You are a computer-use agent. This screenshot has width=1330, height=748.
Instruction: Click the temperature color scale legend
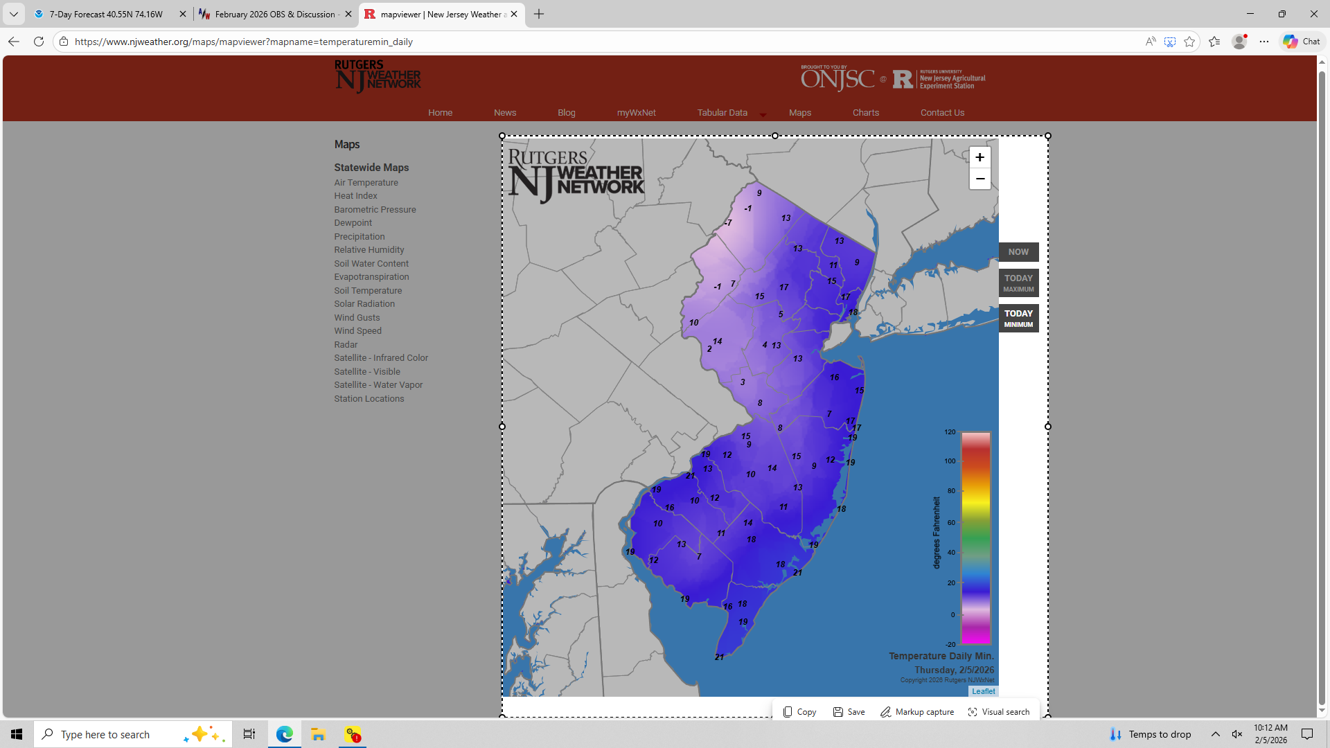coord(975,538)
